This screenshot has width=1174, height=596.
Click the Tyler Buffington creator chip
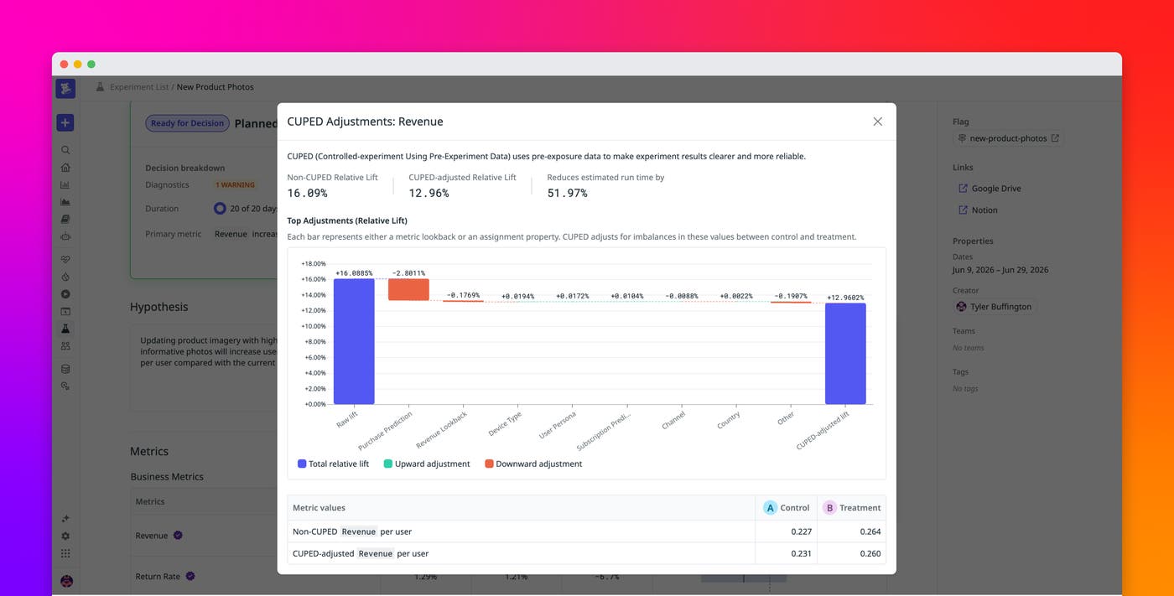coord(995,307)
